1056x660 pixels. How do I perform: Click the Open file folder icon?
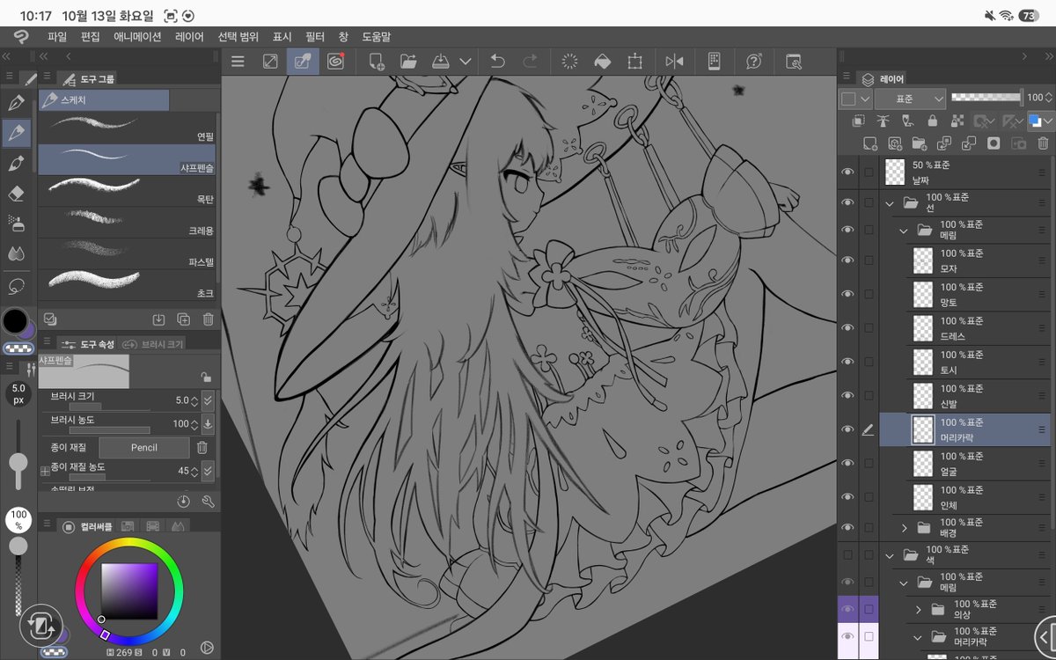(408, 62)
